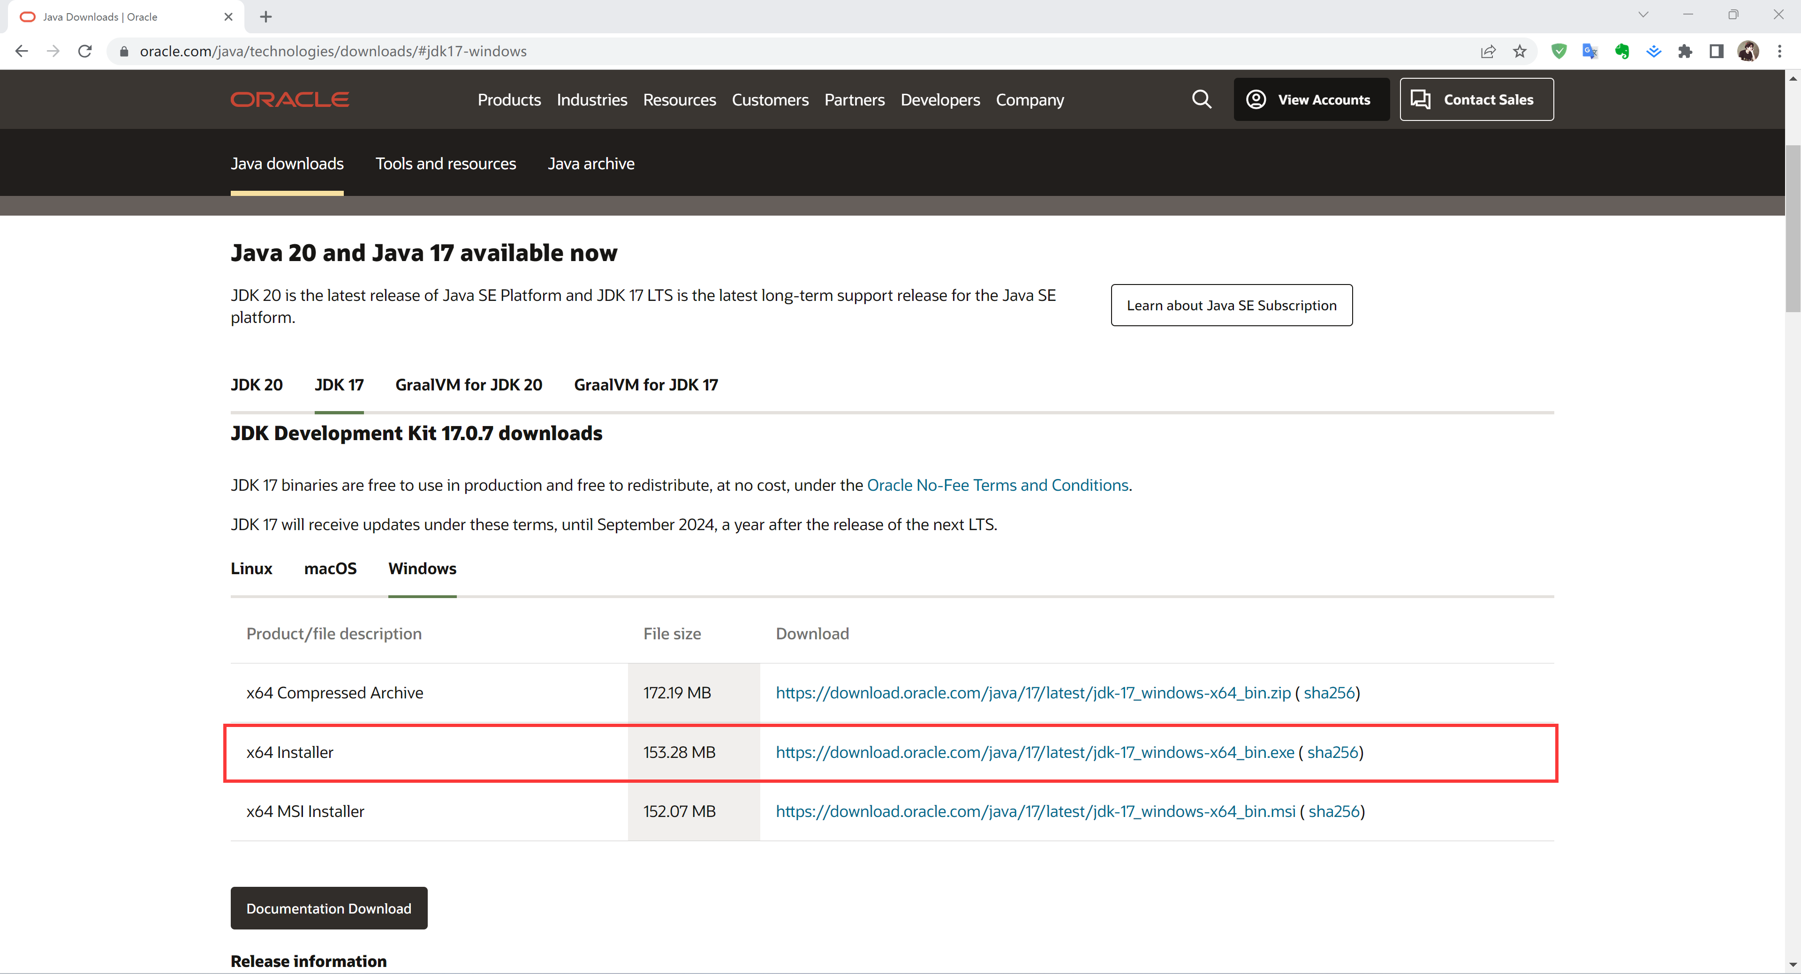Viewport: 1801px width, 974px height.
Task: Click the Release information heading
Action: click(308, 961)
